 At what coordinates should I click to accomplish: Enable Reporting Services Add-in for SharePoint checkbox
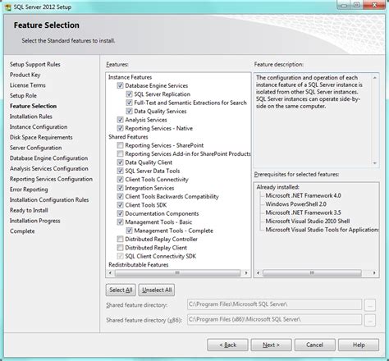click(120, 153)
